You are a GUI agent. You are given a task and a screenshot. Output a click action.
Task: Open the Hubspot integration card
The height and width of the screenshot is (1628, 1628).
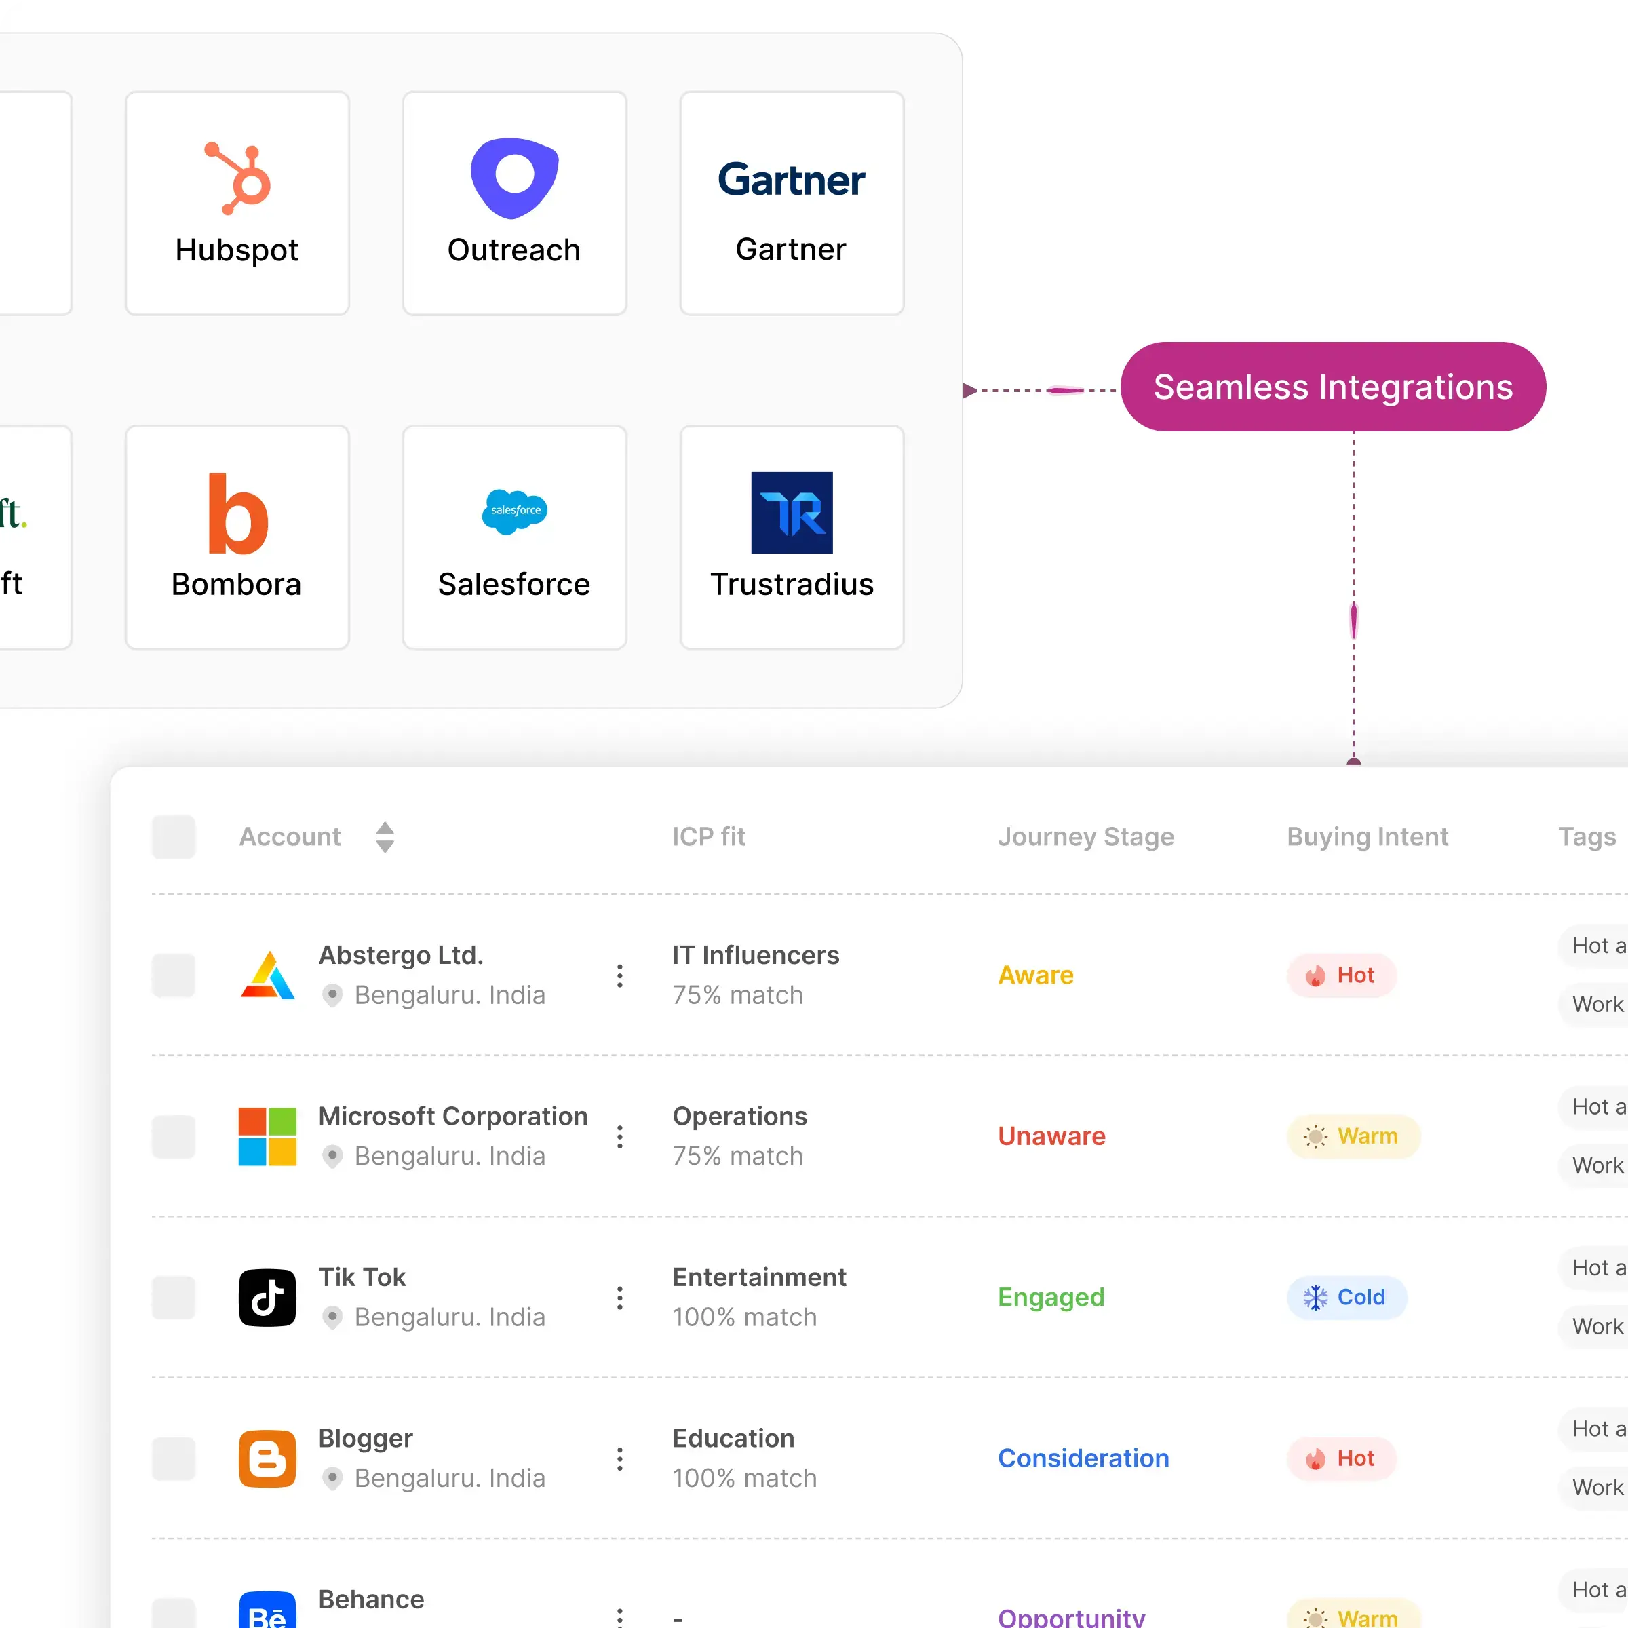click(x=237, y=203)
